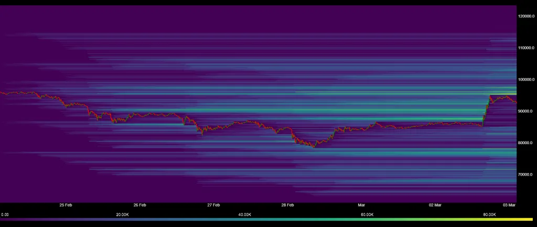Image resolution: width=537 pixels, height=227 pixels.
Task: Click the price line's lowest dip after 28 Feb
Action: tap(314, 147)
